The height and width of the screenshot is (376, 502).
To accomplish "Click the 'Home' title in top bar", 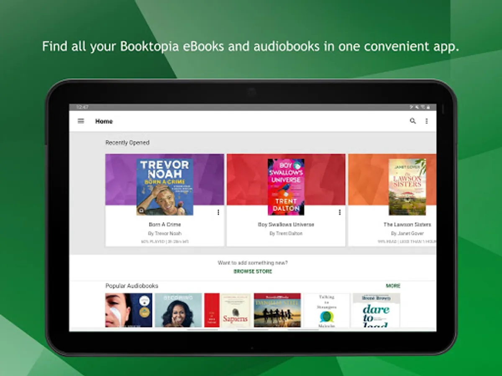I will pyautogui.click(x=104, y=121).
